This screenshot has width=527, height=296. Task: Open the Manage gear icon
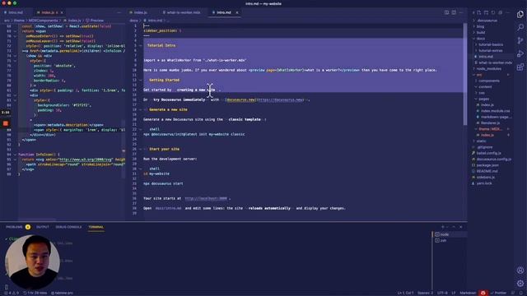(520, 283)
